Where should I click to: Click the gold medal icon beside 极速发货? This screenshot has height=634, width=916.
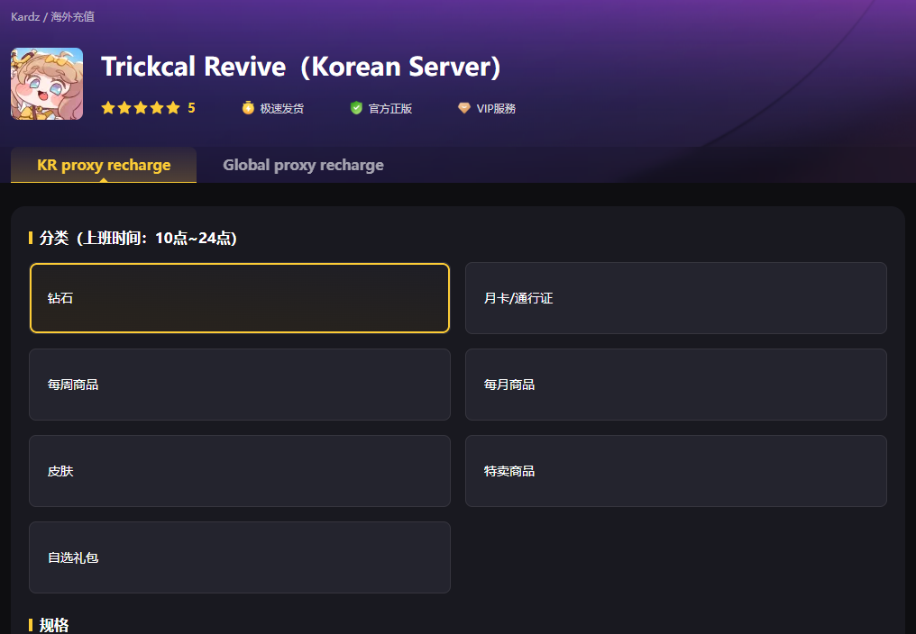(x=248, y=108)
